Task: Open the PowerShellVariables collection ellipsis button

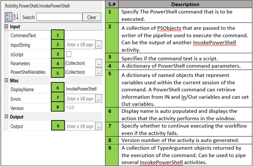Action: click(99, 72)
